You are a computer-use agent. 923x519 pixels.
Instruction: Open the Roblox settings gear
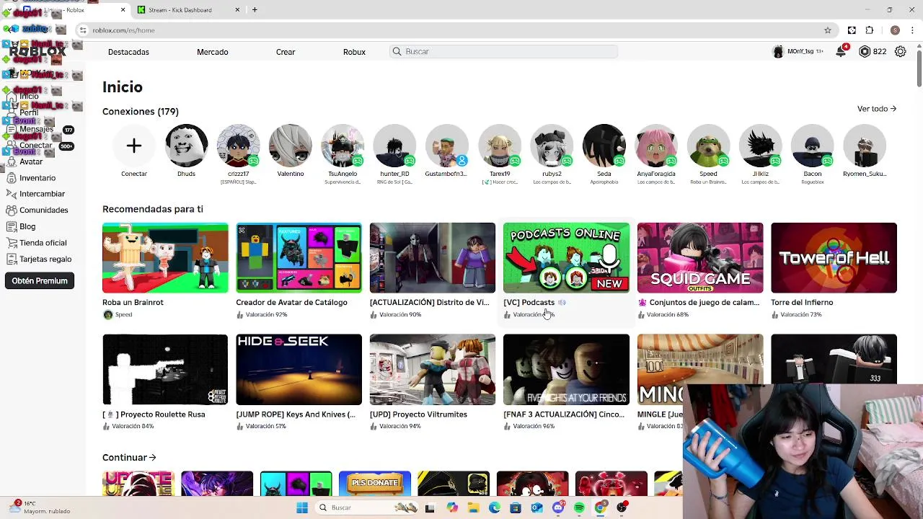900,52
